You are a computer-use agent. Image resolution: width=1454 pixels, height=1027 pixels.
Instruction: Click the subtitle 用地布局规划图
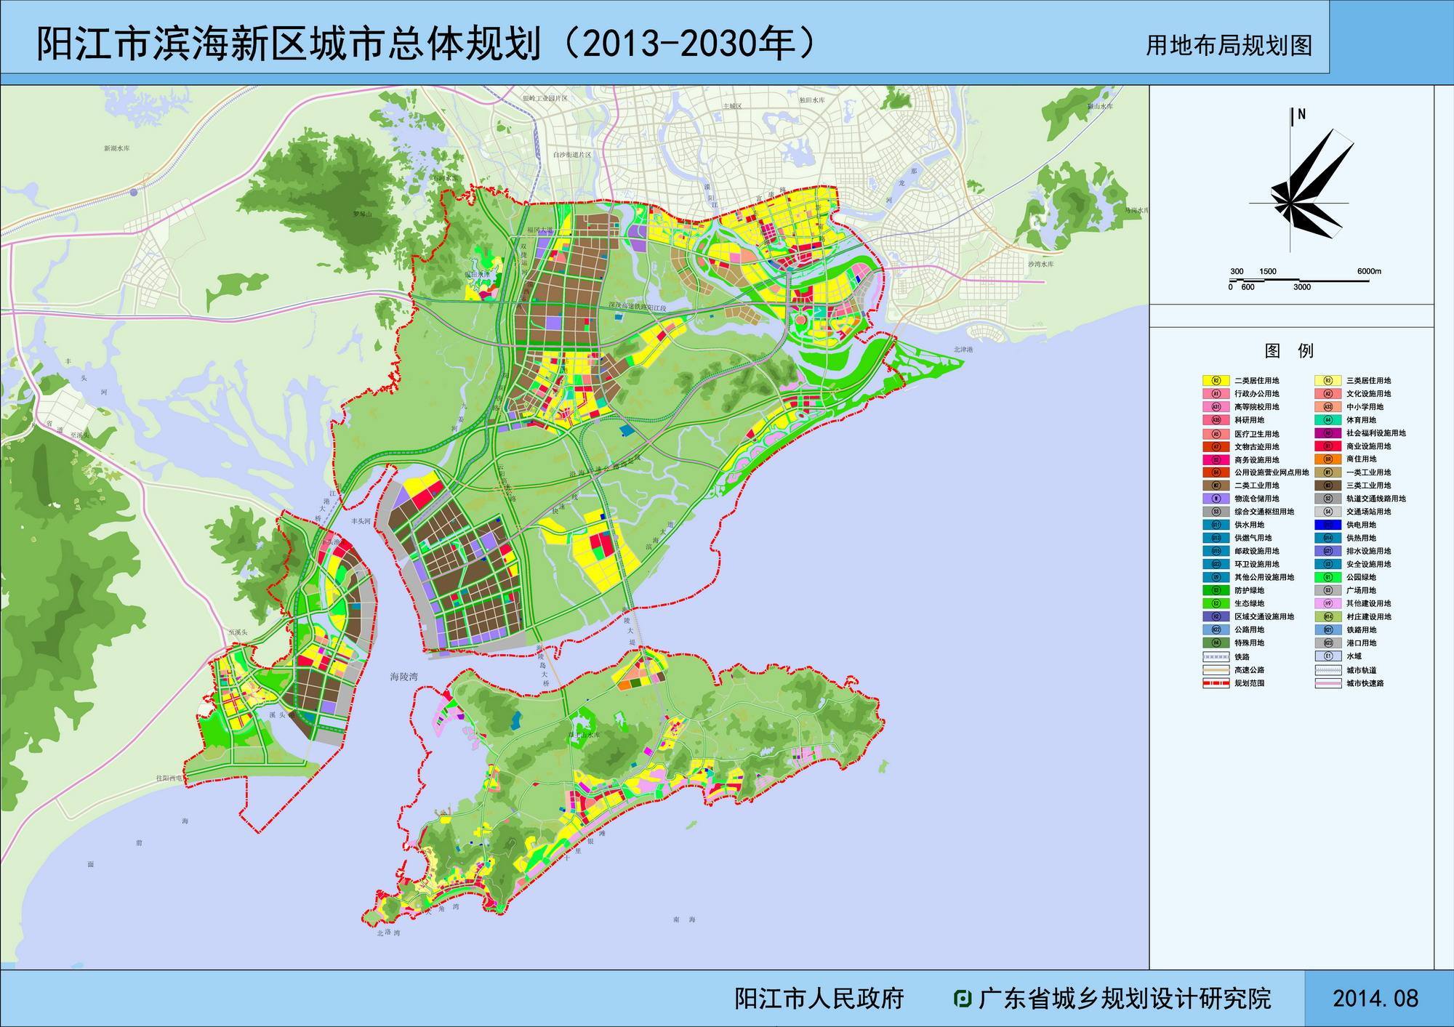tap(1229, 45)
